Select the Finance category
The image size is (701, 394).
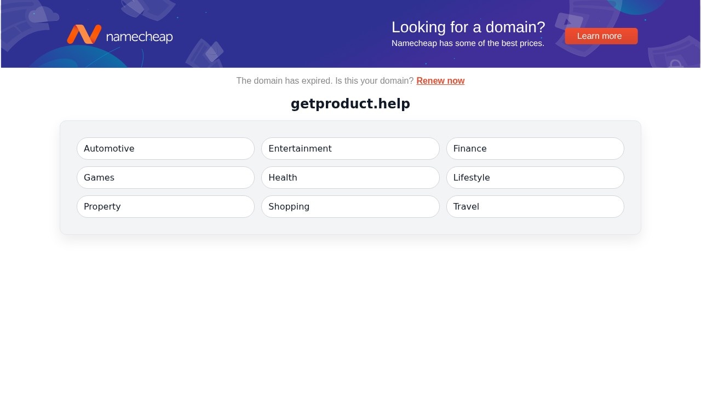point(535,148)
